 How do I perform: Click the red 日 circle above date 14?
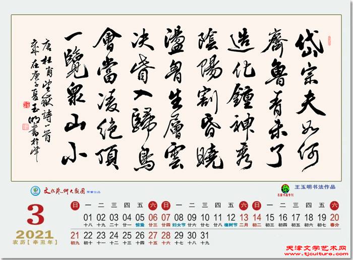pos(257,206)
